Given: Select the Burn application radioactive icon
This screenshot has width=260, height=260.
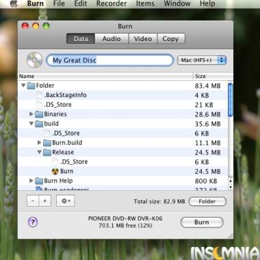Looking at the screenshot, I should [x=55, y=171].
